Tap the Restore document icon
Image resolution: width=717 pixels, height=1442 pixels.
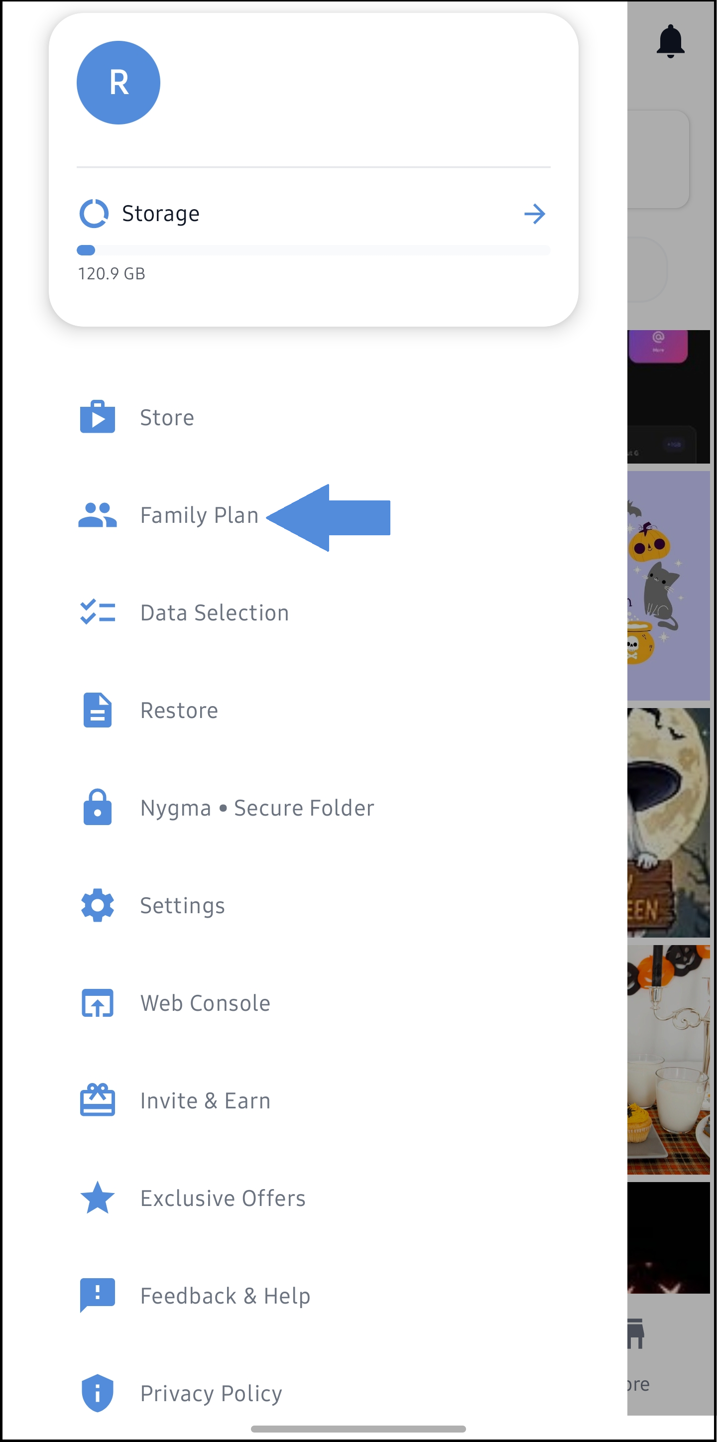[98, 710]
